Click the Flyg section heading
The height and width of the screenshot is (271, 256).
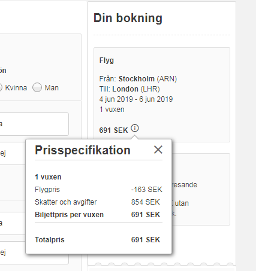click(107, 60)
